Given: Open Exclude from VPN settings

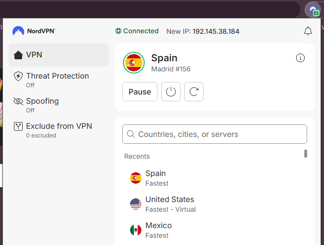Looking at the screenshot, I should [x=59, y=130].
